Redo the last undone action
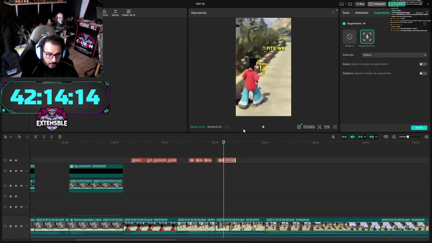The width and height of the screenshot is (432, 243). 27,137
